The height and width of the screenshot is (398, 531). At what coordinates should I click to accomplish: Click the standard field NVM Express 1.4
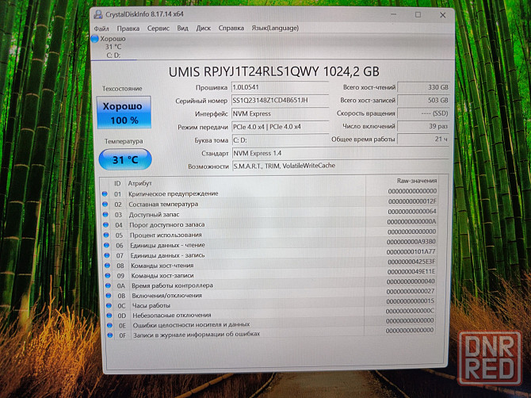(340, 153)
